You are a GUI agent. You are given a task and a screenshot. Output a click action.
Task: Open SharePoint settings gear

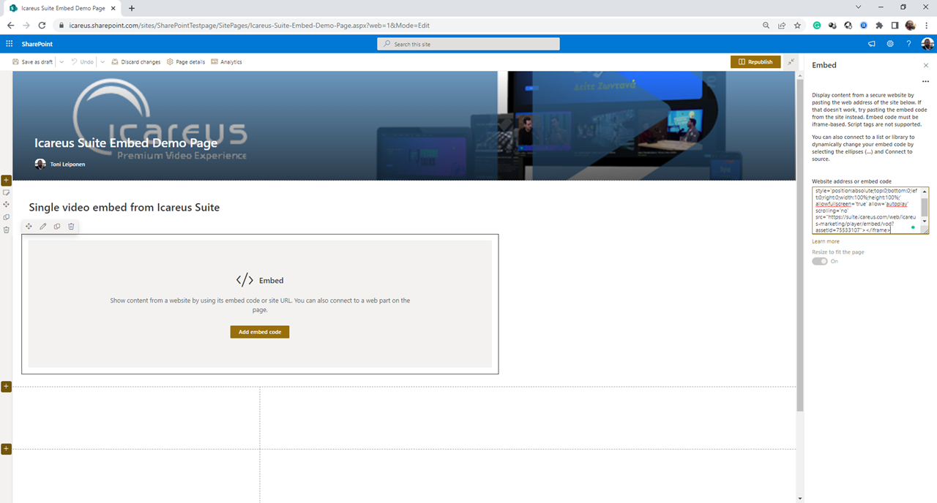(890, 44)
